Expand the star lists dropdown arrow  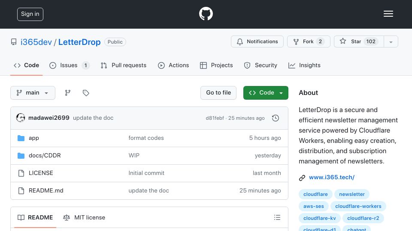(x=391, y=42)
